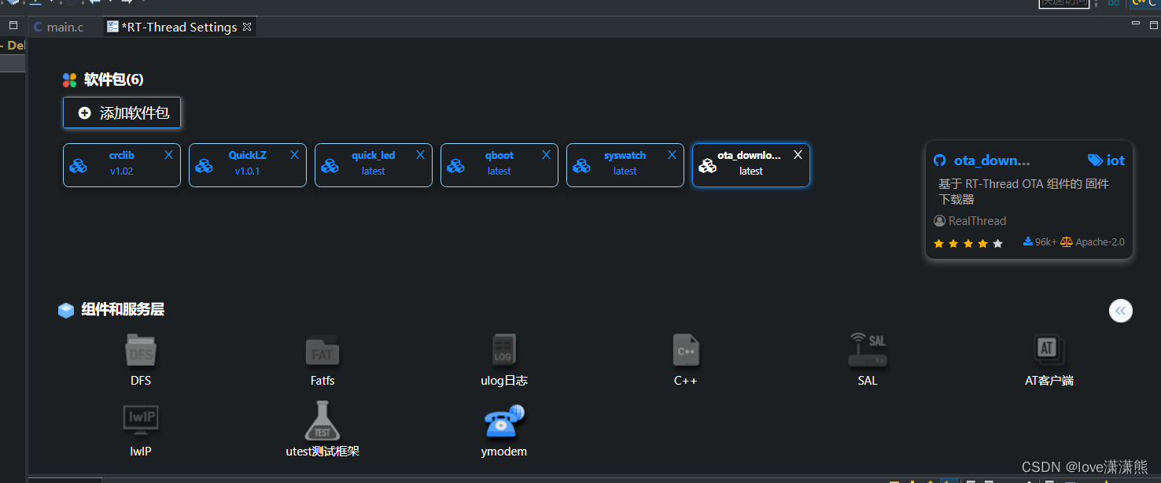
Task: Click the syswatch package cube icon
Action: [x=581, y=166]
